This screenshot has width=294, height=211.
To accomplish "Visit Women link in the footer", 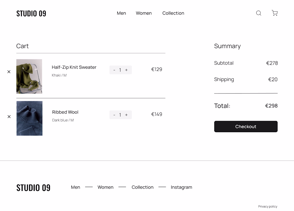I will click(105, 187).
